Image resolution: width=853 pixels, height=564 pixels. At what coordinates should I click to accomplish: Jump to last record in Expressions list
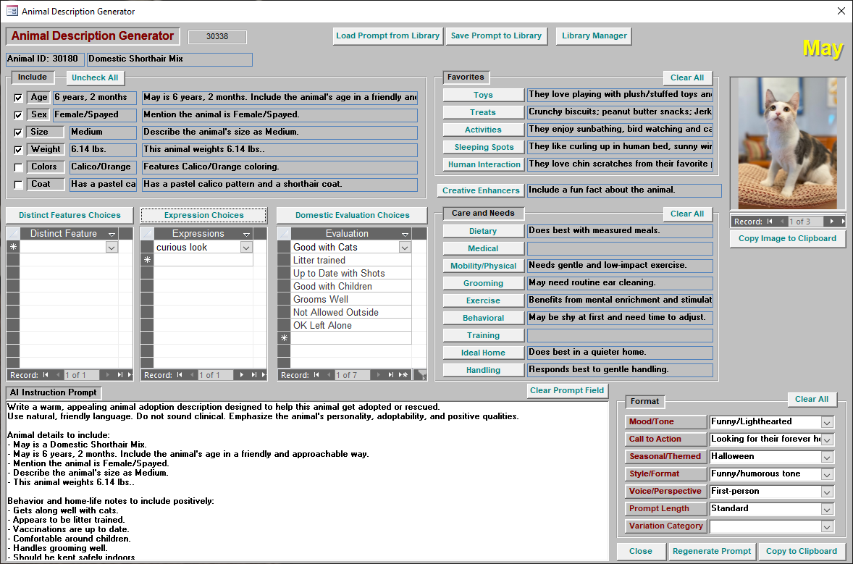pos(253,375)
